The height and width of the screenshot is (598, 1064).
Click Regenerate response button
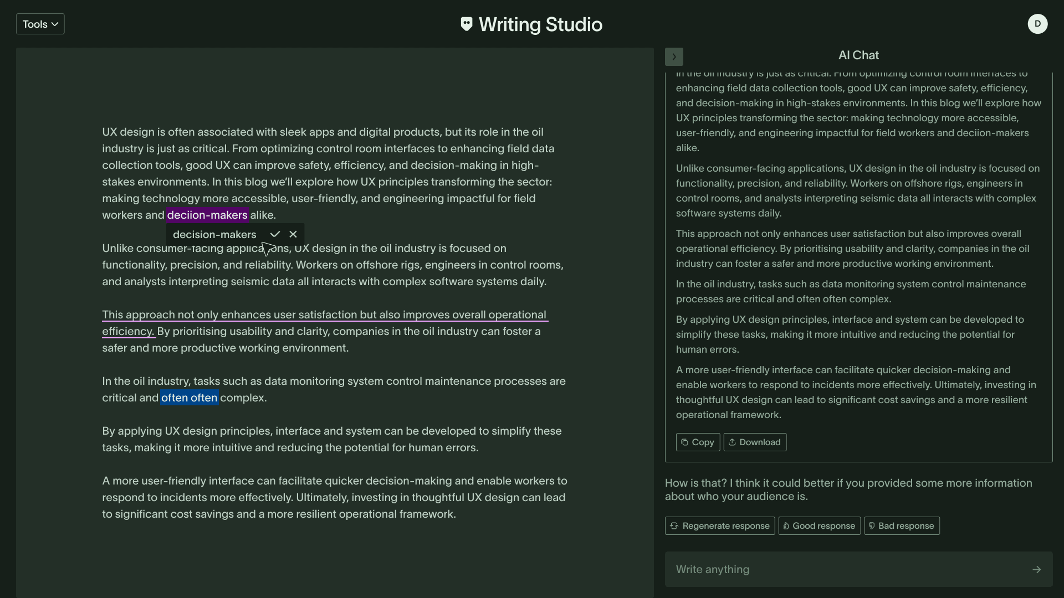click(x=719, y=525)
